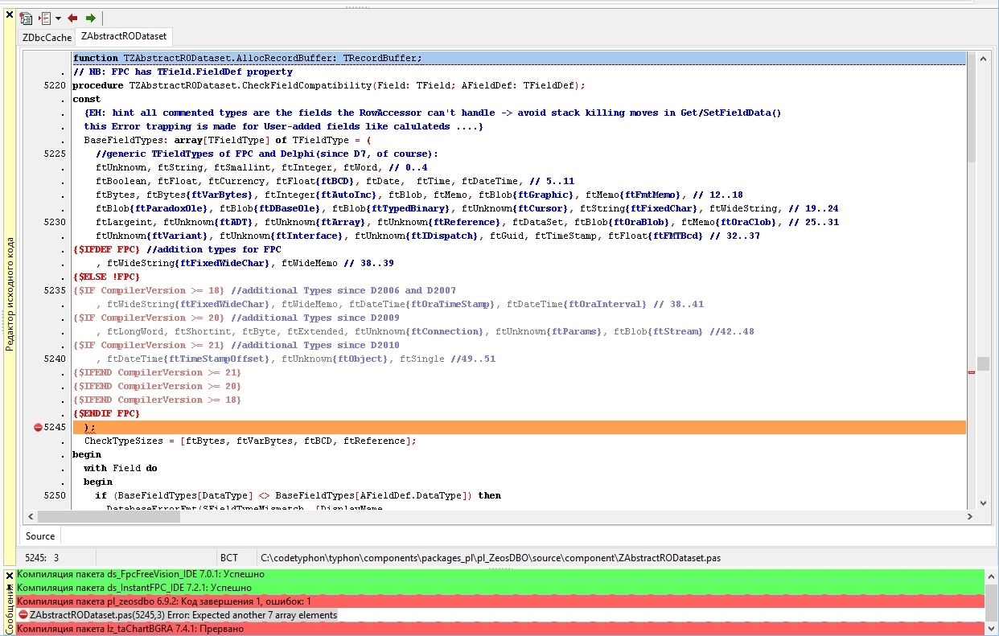Screen dimensions: 999x636
Task: Click line number 5235 in the gutter
Action: pos(55,290)
